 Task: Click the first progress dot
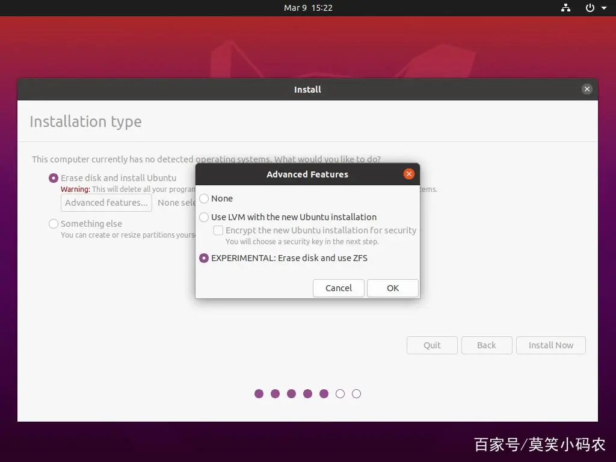[259, 393]
